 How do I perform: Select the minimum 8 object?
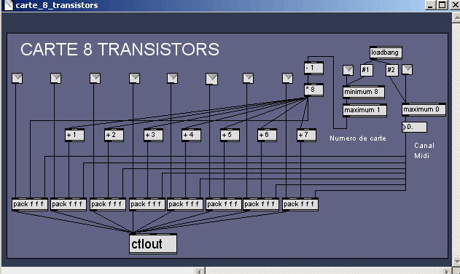[364, 92]
